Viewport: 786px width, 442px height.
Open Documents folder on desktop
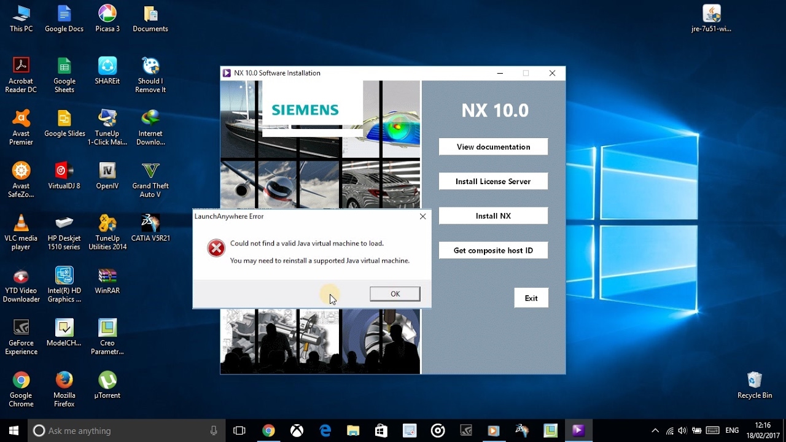pos(150,19)
